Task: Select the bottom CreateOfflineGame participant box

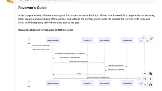Action: 53,83
